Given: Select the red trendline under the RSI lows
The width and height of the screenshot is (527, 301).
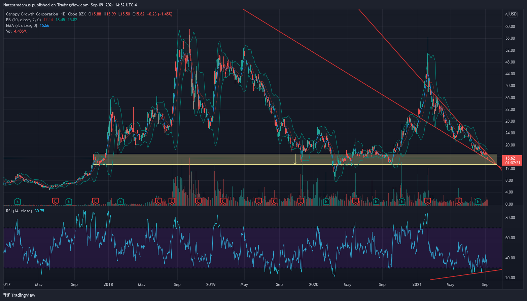Looking at the screenshot, I should point(466,274).
